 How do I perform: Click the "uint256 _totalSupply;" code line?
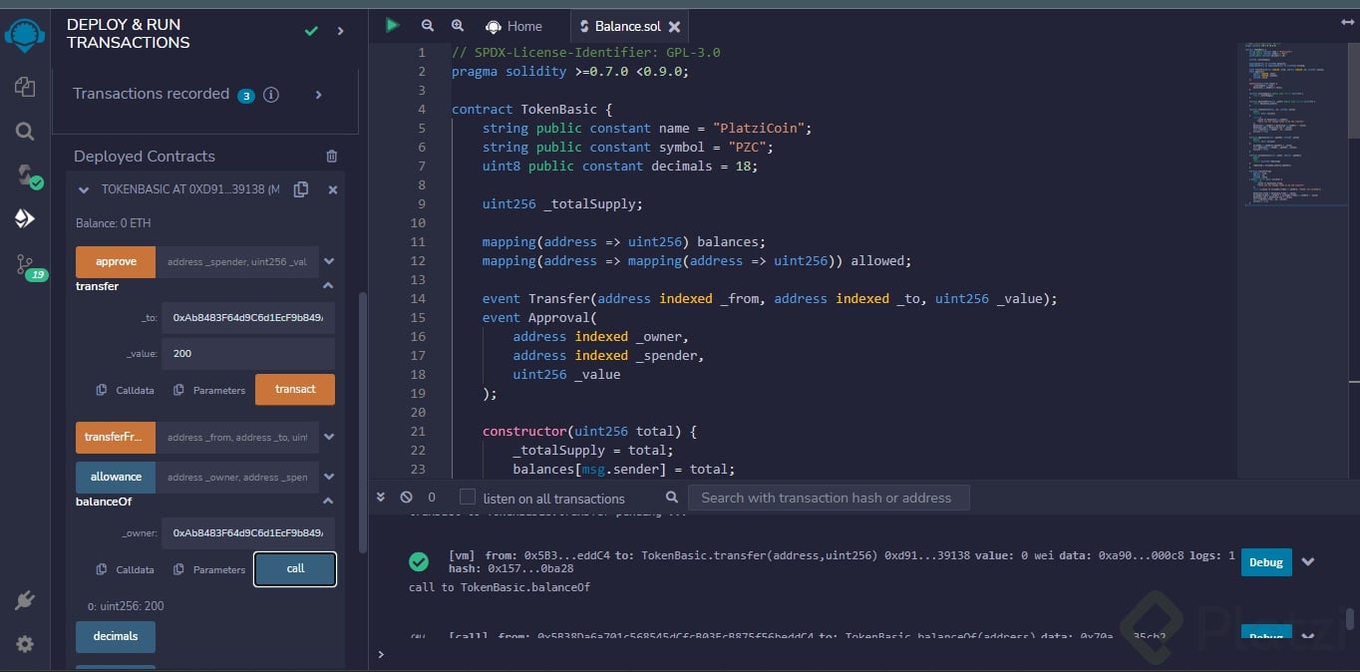tap(563, 204)
